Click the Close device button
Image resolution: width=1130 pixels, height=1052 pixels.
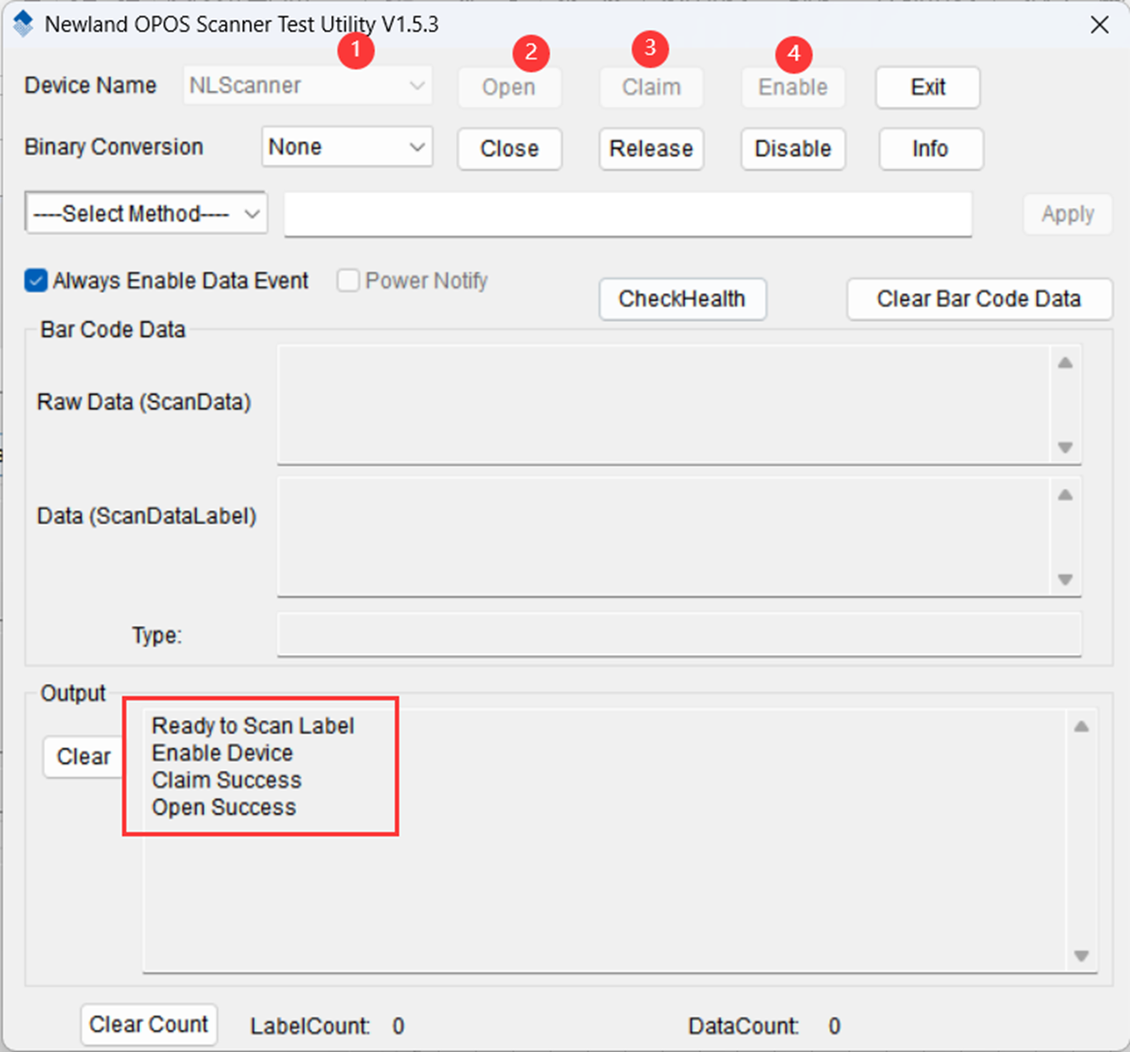pyautogui.click(x=509, y=148)
